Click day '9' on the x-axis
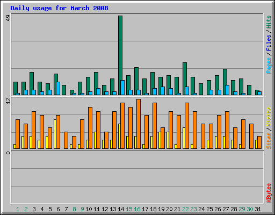 click(x=82, y=209)
